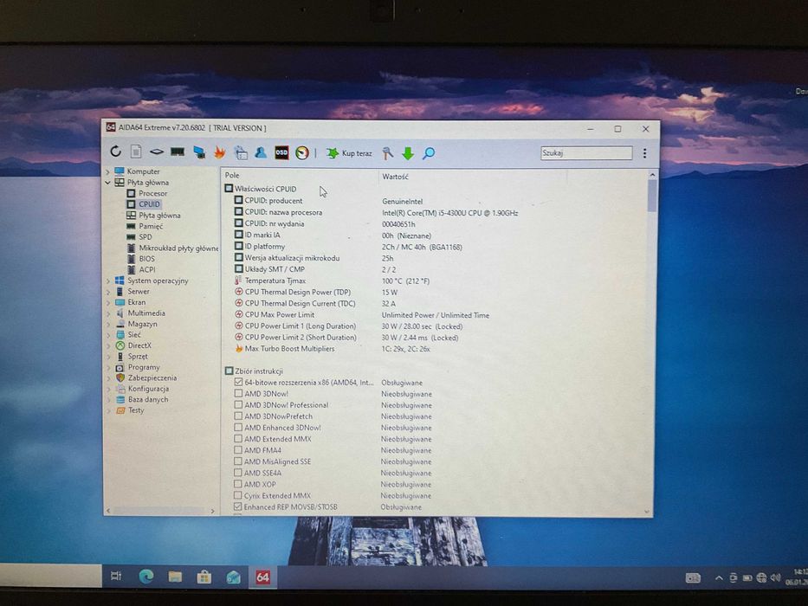Click the motherboard chip toolbar icon

[157, 151]
